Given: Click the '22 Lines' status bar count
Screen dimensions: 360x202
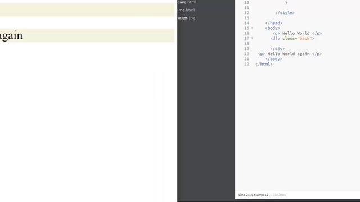Looking at the screenshot, I should [x=279, y=195].
